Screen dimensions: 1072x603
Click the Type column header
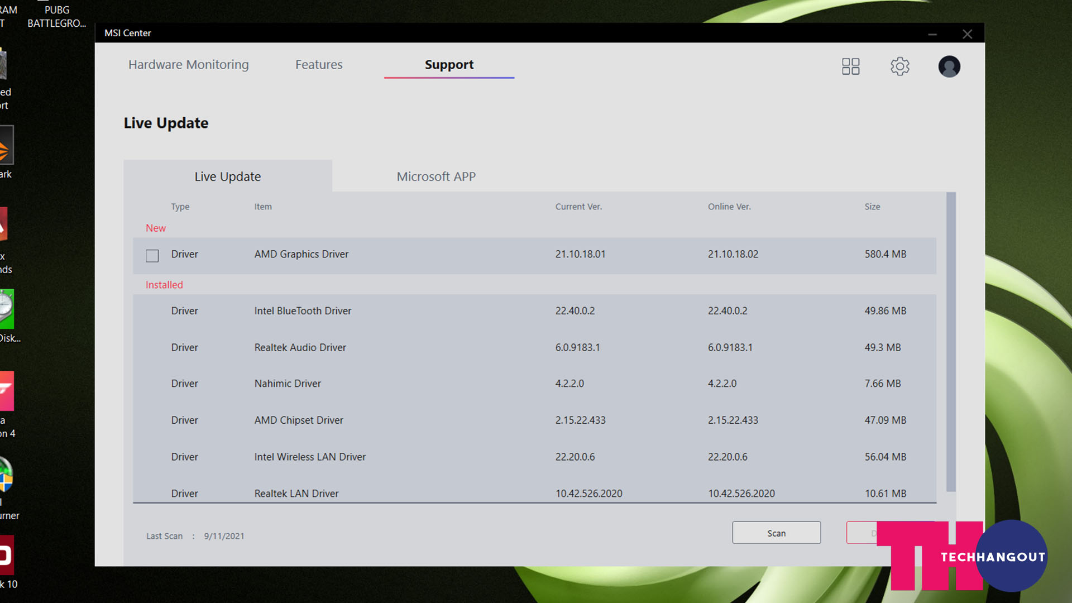[x=180, y=207]
